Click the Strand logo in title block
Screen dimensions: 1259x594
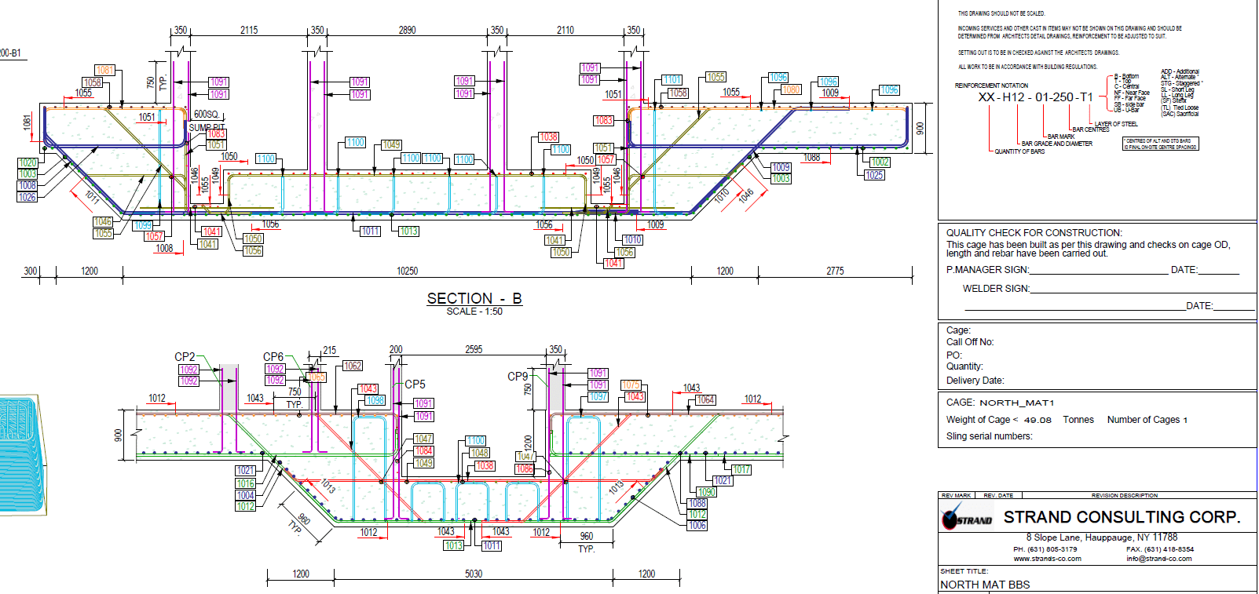pos(965,518)
